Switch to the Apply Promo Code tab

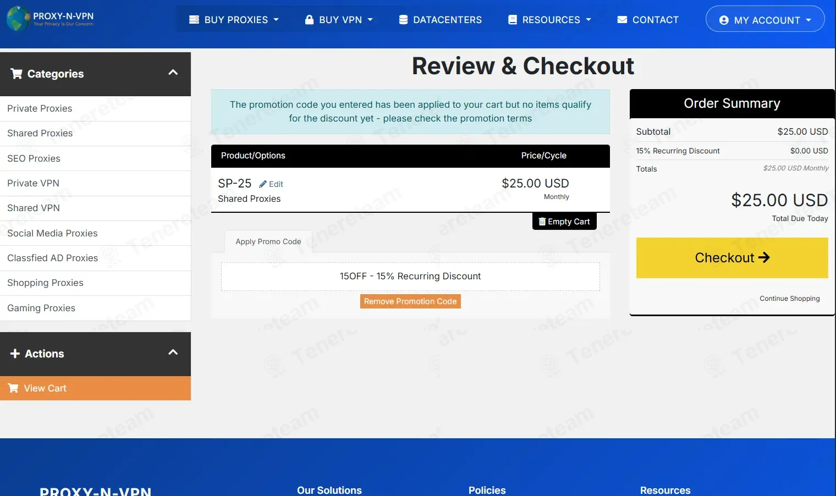pos(268,241)
